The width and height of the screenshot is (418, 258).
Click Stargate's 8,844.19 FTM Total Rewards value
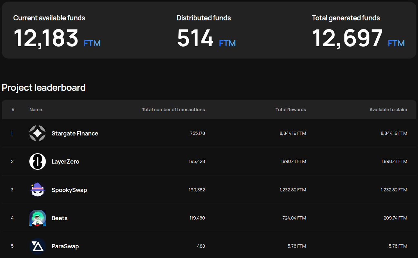[x=293, y=133]
